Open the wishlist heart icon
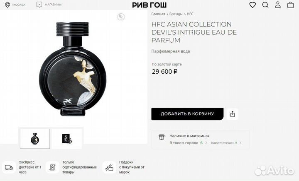Image resolution: width=299 pixels, height=181 pixels. pyautogui.click(x=252, y=5)
